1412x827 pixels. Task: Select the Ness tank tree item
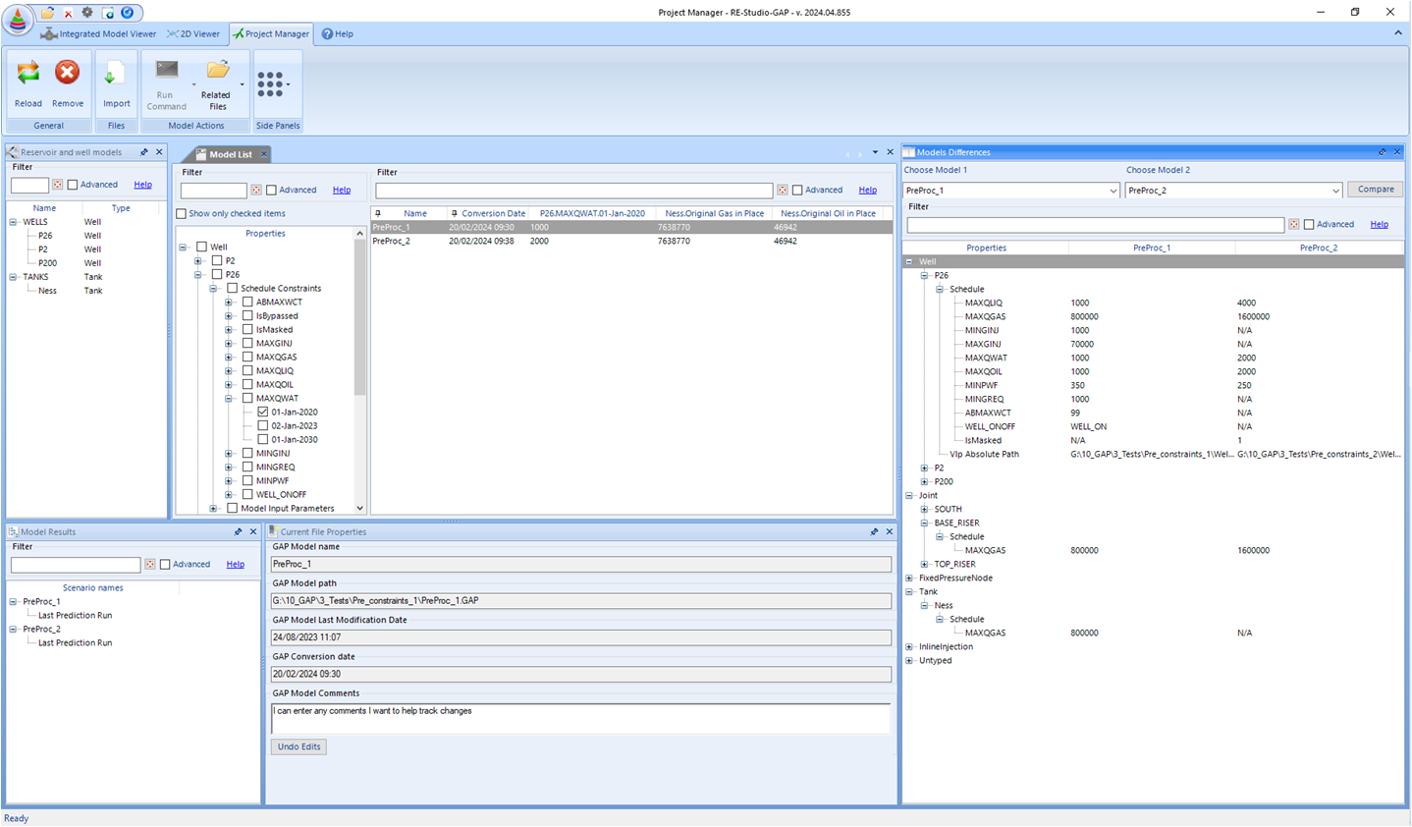[x=47, y=291]
